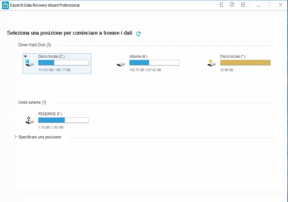Screen dimensions: 288x202
Task: Click the 35.06 GB size text
Action: (227, 70)
